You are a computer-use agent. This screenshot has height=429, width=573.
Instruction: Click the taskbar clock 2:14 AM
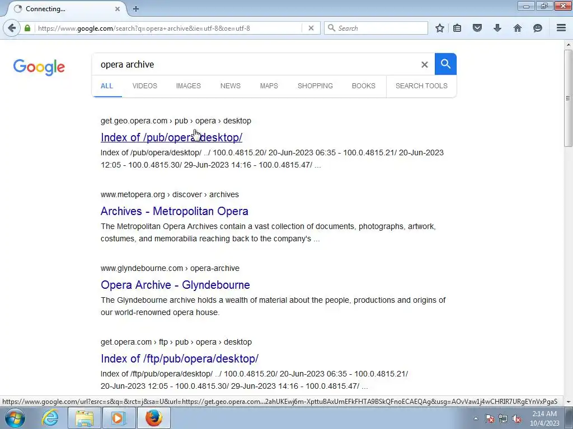544,414
